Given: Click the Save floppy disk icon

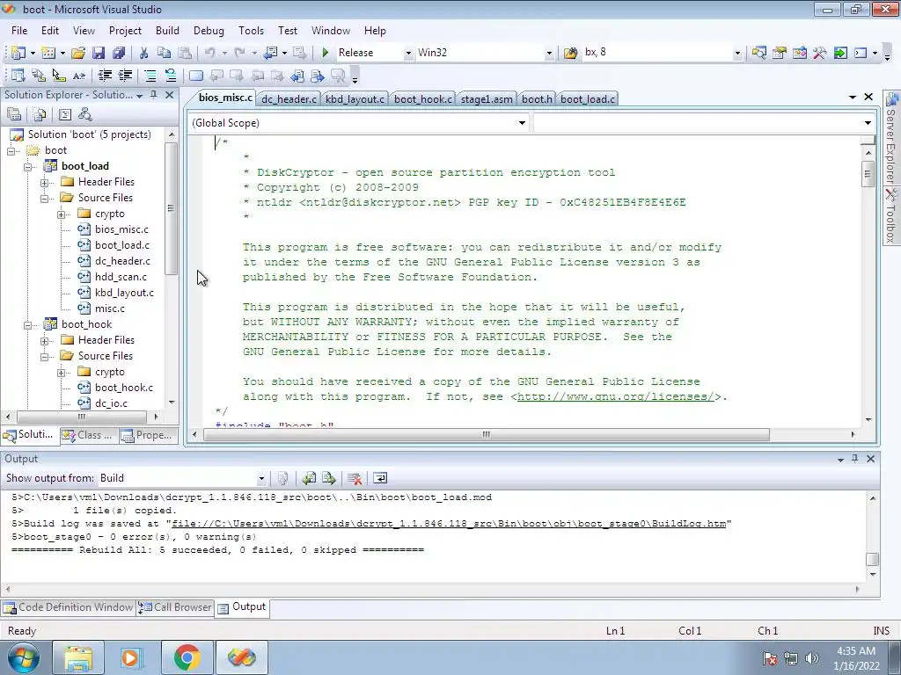Looking at the screenshot, I should point(99,53).
